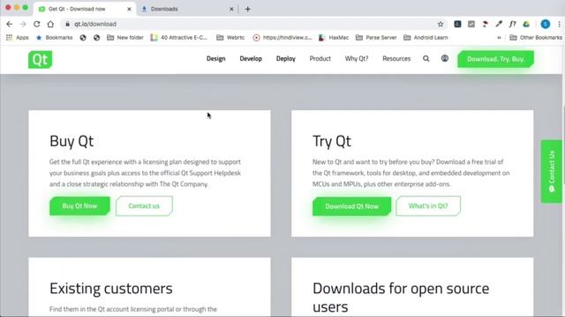Image resolution: width=565 pixels, height=317 pixels.
Task: Open new browser tab with plus
Action: [247, 9]
